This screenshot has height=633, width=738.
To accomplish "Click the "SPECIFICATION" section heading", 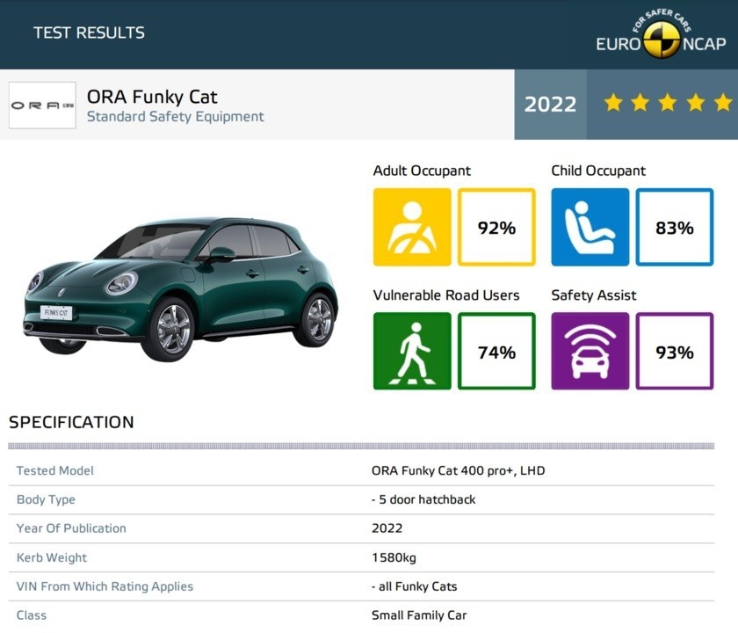I will [71, 422].
